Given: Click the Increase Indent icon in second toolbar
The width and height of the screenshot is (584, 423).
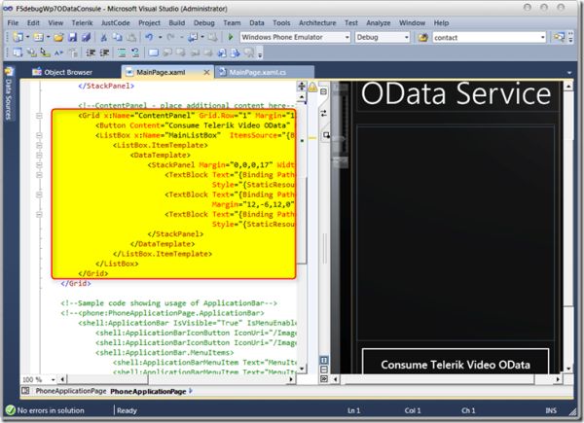Looking at the screenshot, I should (105, 53).
